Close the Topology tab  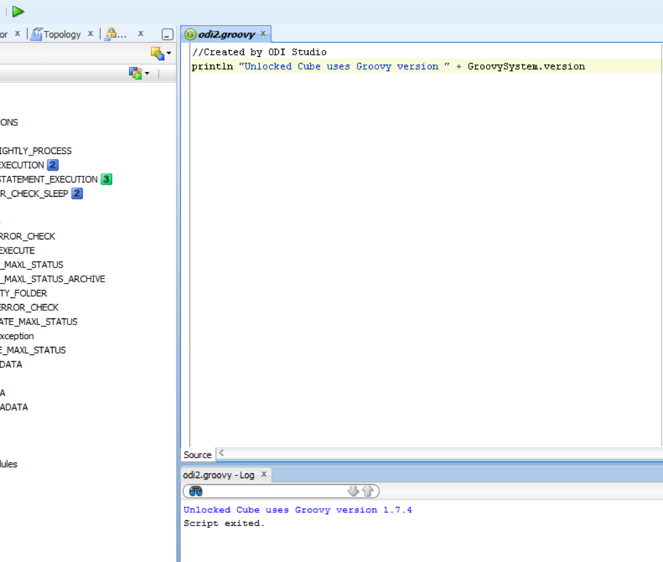pyautogui.click(x=90, y=34)
